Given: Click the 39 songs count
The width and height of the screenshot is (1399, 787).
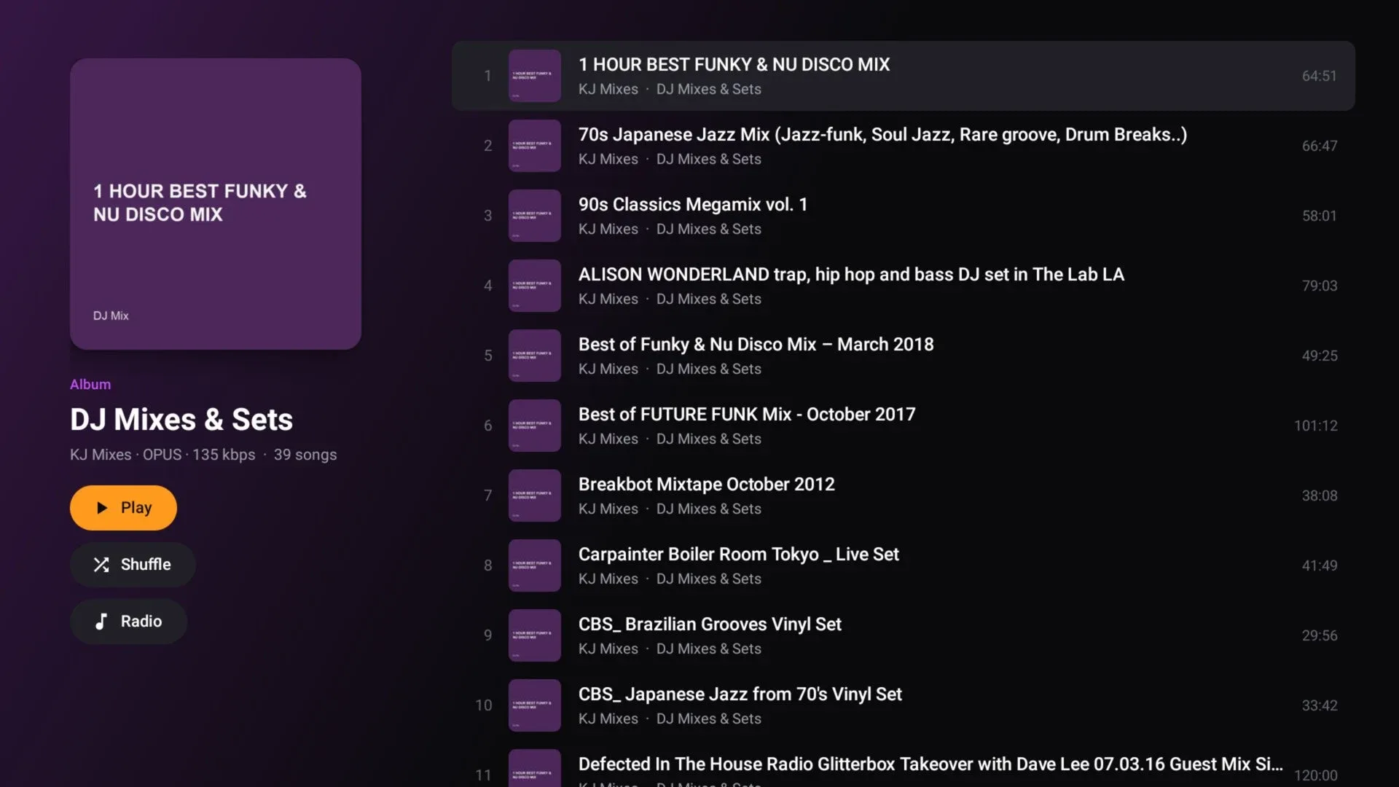Looking at the screenshot, I should tap(305, 455).
